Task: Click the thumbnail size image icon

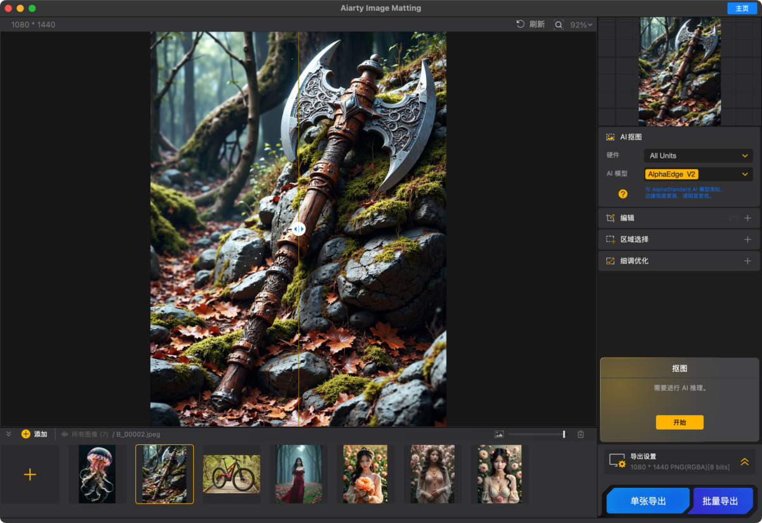Action: [499, 434]
